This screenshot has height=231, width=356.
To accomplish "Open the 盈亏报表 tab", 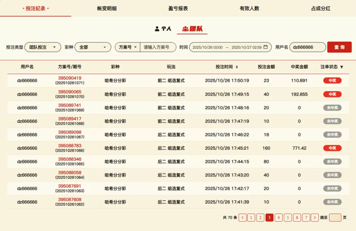I will tap(178, 8).
